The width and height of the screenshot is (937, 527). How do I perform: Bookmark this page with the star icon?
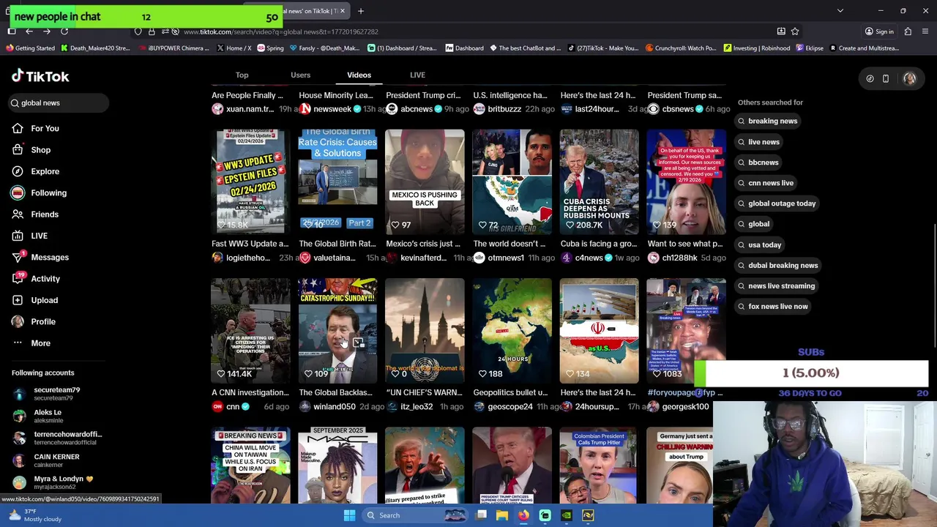click(x=795, y=31)
